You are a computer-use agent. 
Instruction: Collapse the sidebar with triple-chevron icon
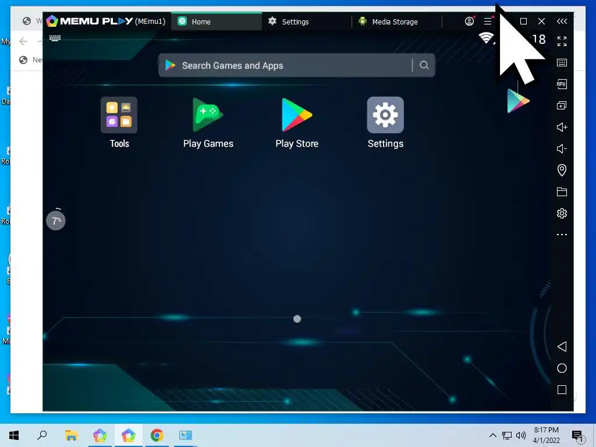[562, 22]
